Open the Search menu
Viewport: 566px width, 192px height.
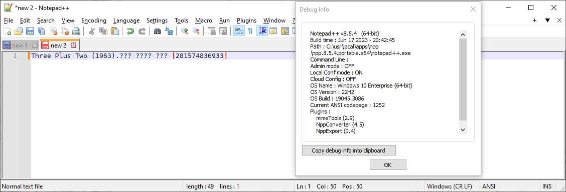[x=46, y=20]
